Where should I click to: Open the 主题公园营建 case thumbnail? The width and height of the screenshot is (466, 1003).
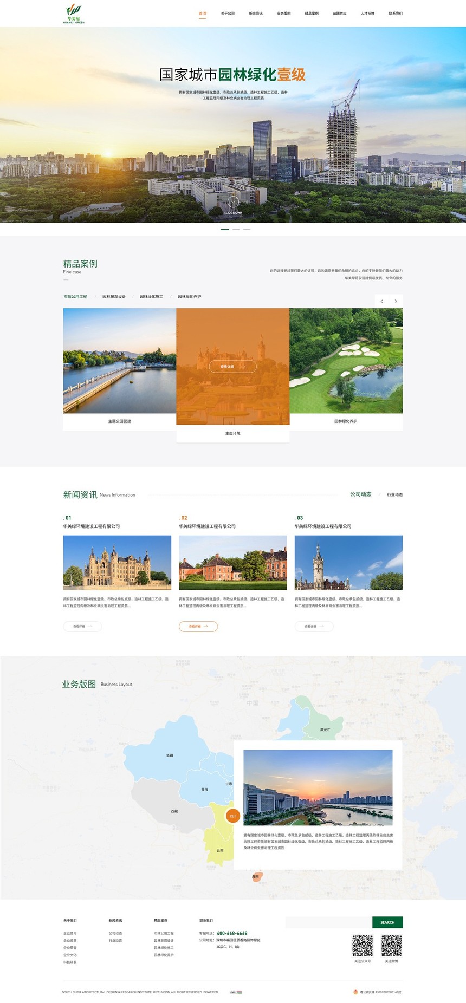click(120, 361)
